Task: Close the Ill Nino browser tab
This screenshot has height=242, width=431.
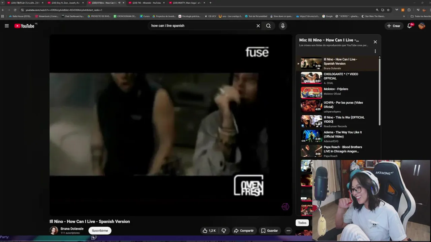Action: click(124, 3)
